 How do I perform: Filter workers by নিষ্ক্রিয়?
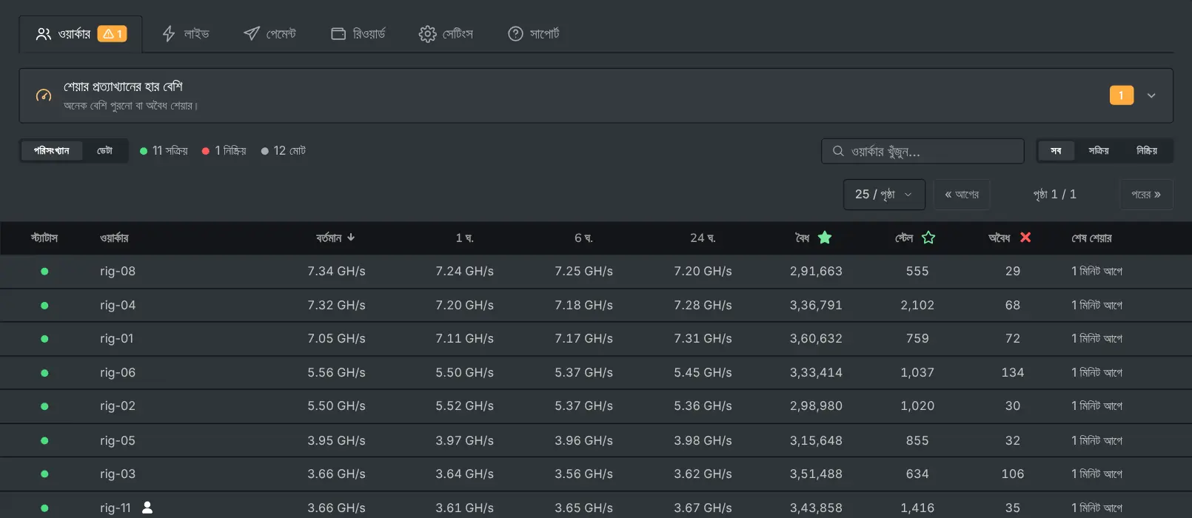[x=1147, y=151]
